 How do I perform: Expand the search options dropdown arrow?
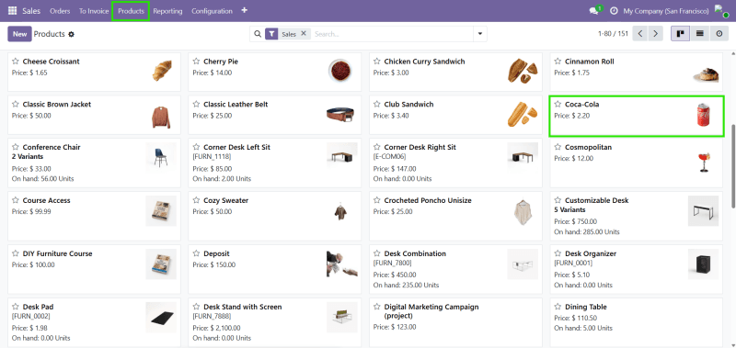pyautogui.click(x=479, y=34)
